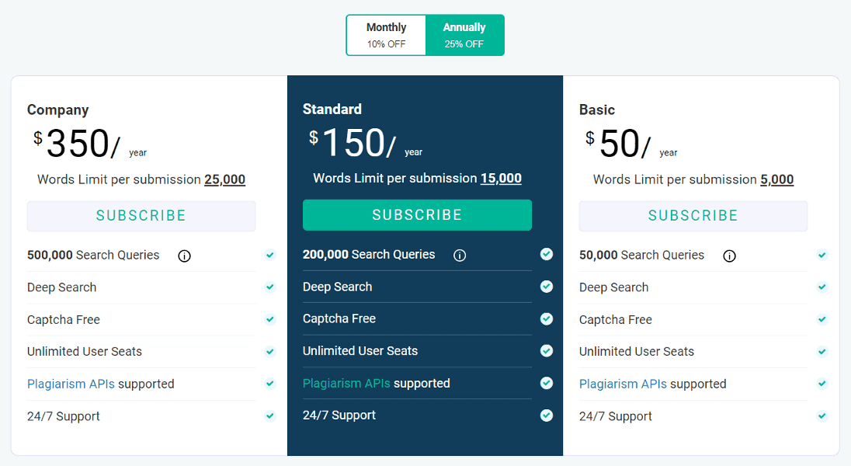Subscribe to the Company plan
The width and height of the screenshot is (851, 466).
pos(141,216)
